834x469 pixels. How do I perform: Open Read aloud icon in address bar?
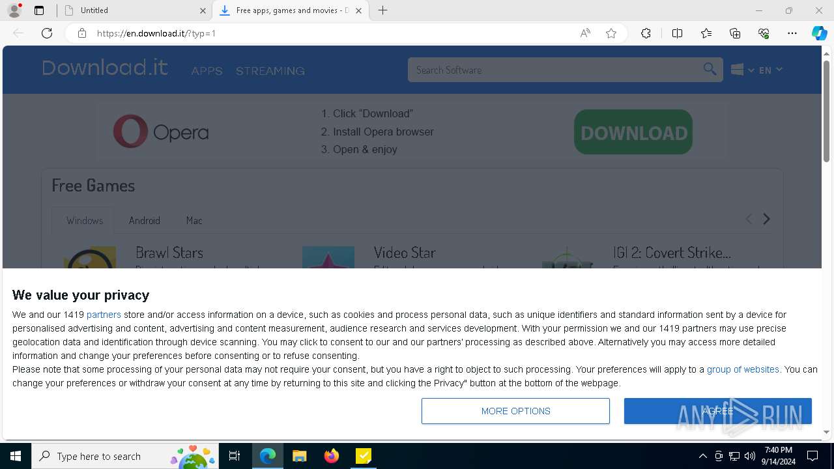(x=585, y=33)
